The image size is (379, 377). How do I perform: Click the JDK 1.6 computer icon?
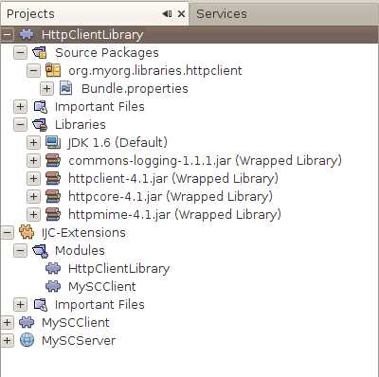[x=53, y=142]
